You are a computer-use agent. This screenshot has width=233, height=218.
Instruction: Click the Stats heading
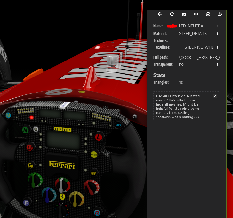click(159, 75)
